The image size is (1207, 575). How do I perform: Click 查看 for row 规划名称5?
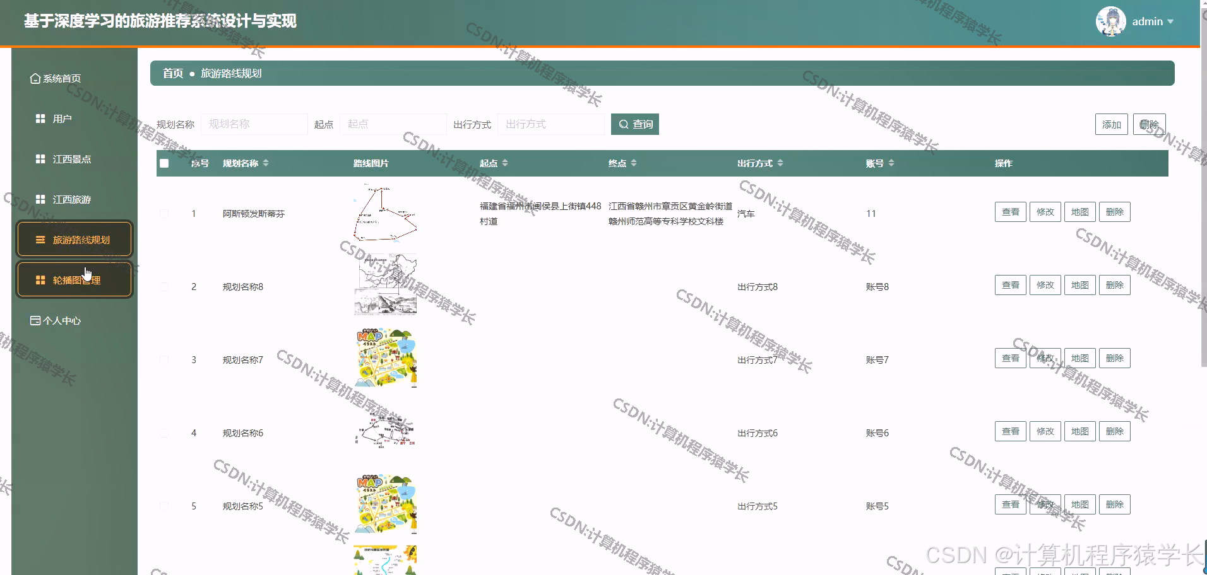click(x=1011, y=504)
